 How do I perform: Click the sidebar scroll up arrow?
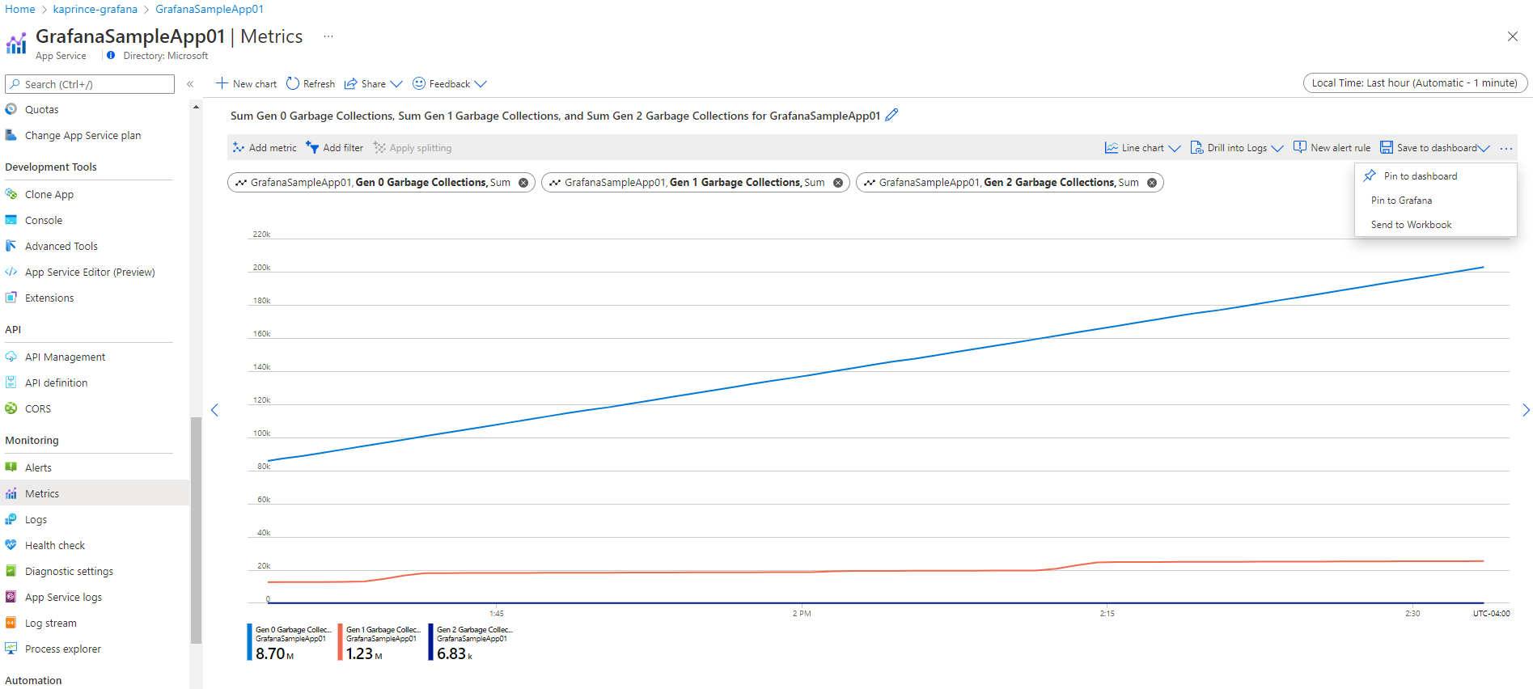(196, 107)
